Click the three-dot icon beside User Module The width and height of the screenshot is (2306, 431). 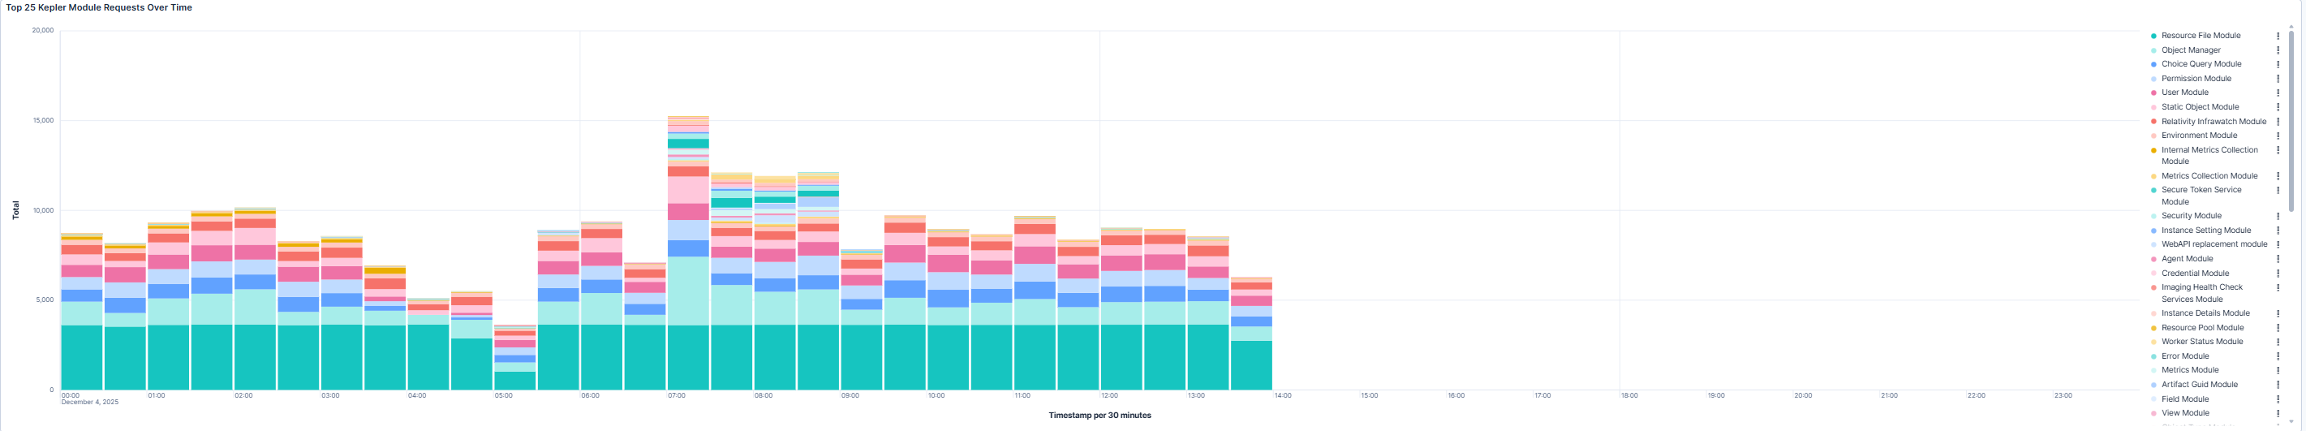[2278, 93]
